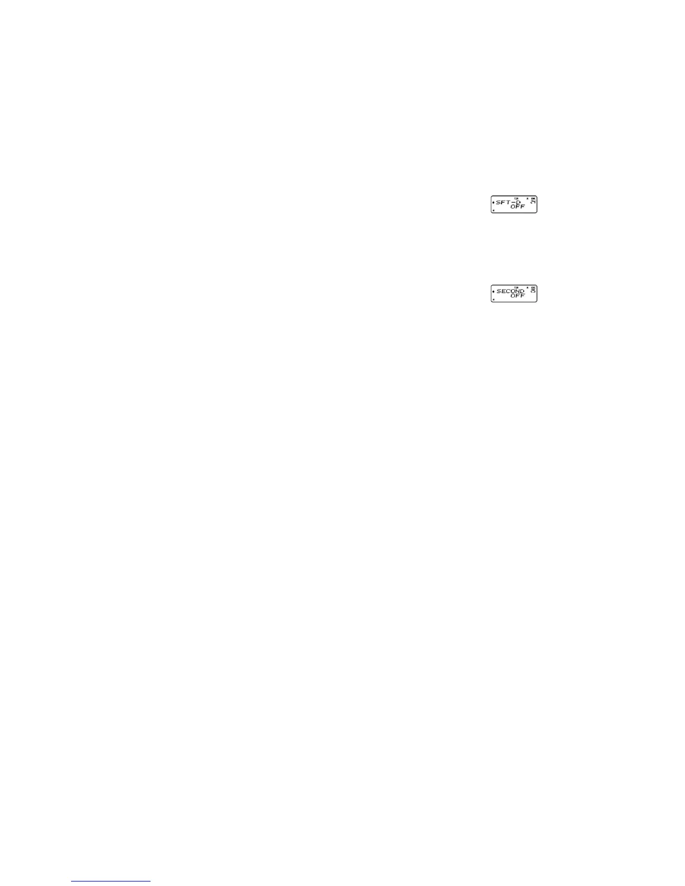
Task: Click small icon in the SFT-D display's bottom-left corner
Action: coord(493,211)
